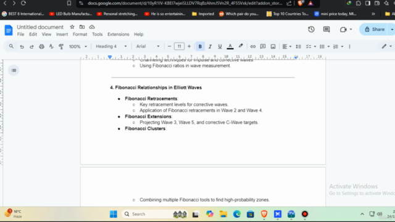The width and height of the screenshot is (395, 222).
Task: Show document outline
Action: tap(14, 70)
